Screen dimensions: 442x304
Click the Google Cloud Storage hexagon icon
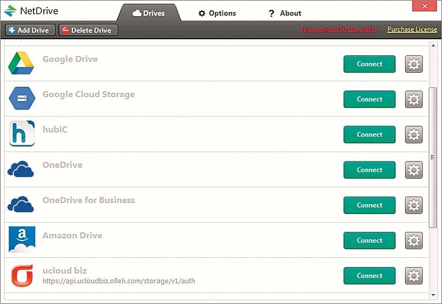pyautogui.click(x=21, y=99)
